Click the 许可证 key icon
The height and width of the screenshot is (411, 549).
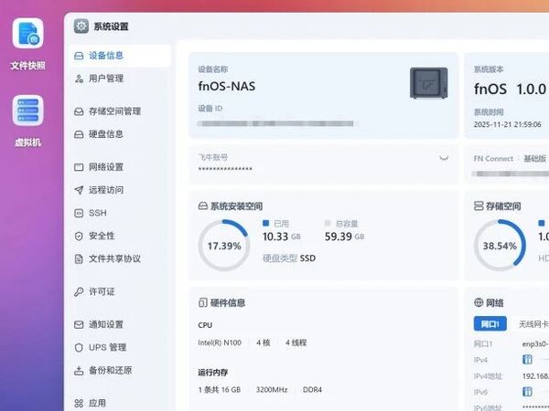click(79, 291)
